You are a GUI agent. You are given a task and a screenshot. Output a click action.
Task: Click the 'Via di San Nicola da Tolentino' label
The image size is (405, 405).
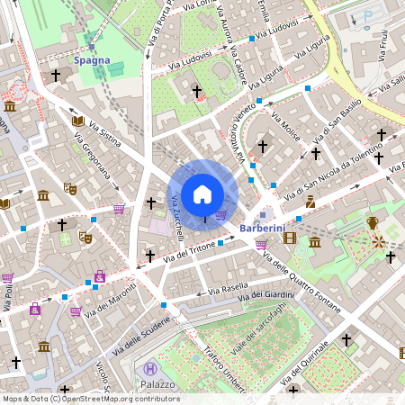click(333, 172)
